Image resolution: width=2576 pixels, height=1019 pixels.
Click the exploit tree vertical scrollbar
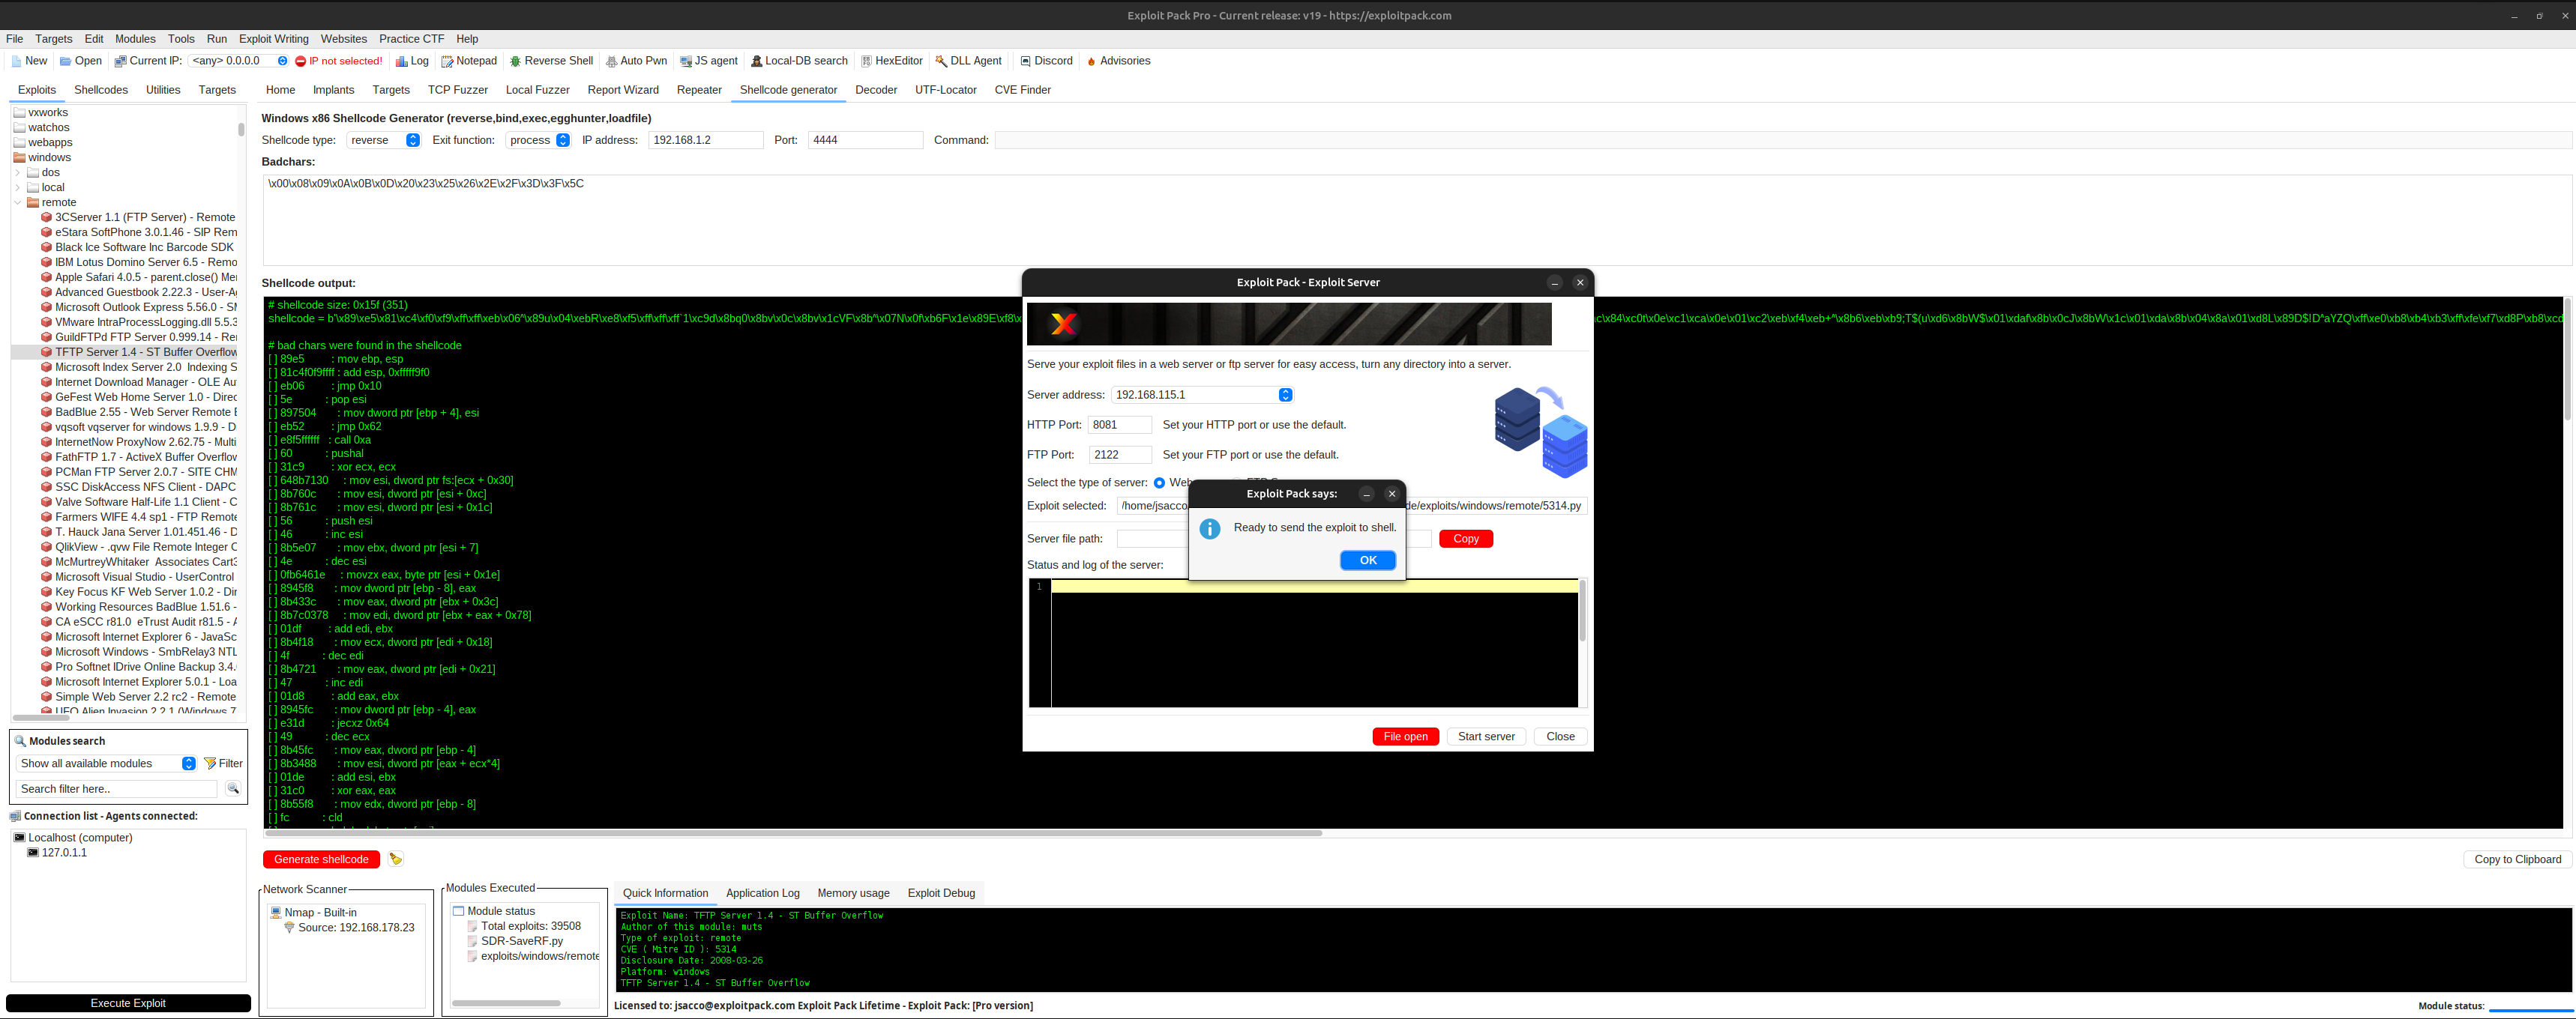point(241,129)
